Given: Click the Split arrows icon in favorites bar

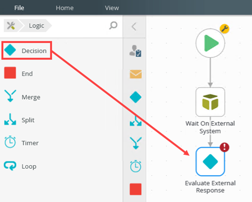Looking at the screenshot, I should tap(136, 120).
